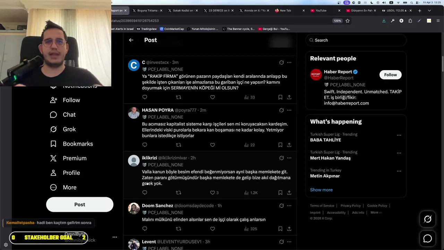
Task: Repost iklikrizi's post
Action: point(179,193)
